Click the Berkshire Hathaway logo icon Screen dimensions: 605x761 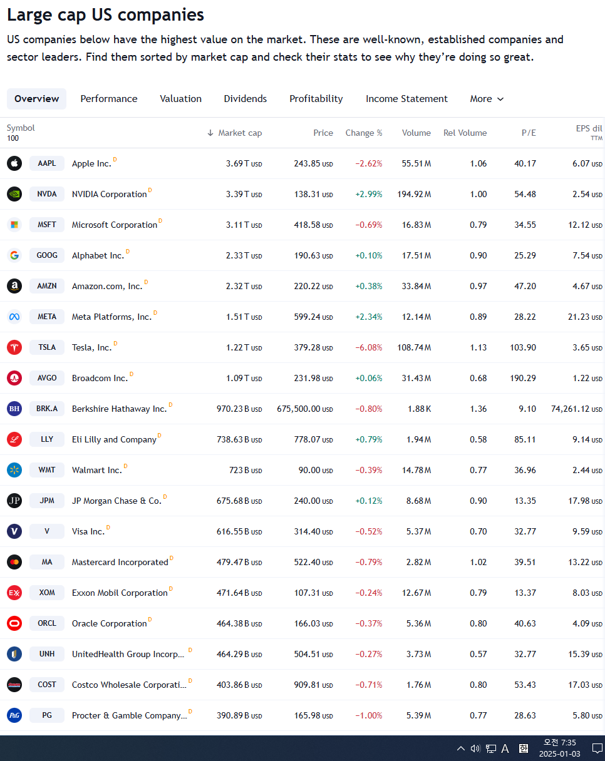coord(14,409)
